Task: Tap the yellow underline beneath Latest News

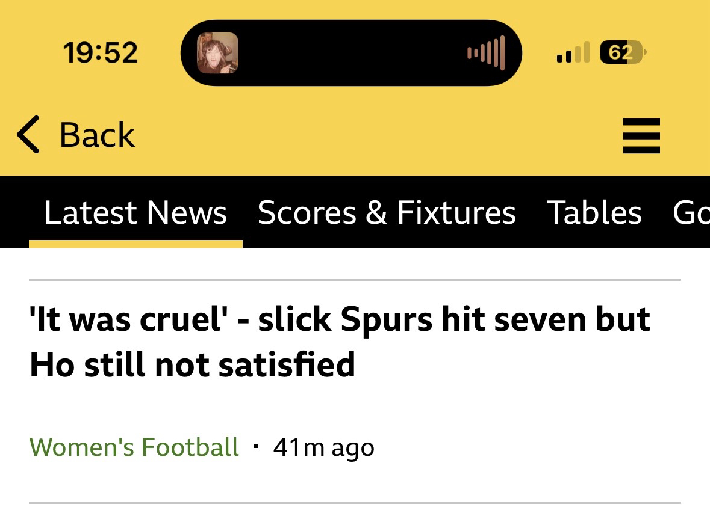Action: 135,244
